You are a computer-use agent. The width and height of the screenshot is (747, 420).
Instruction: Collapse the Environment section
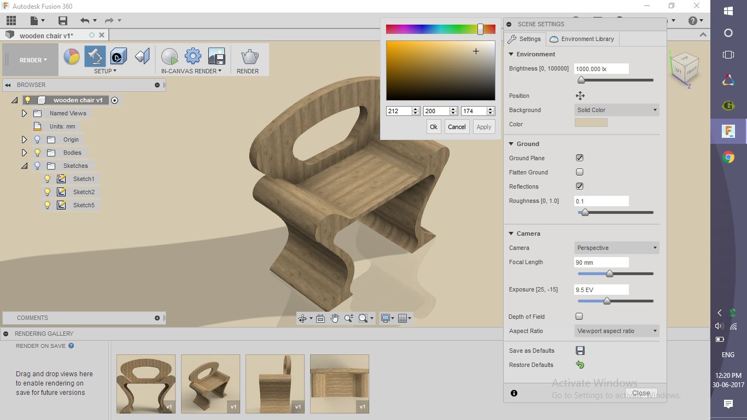tap(511, 54)
